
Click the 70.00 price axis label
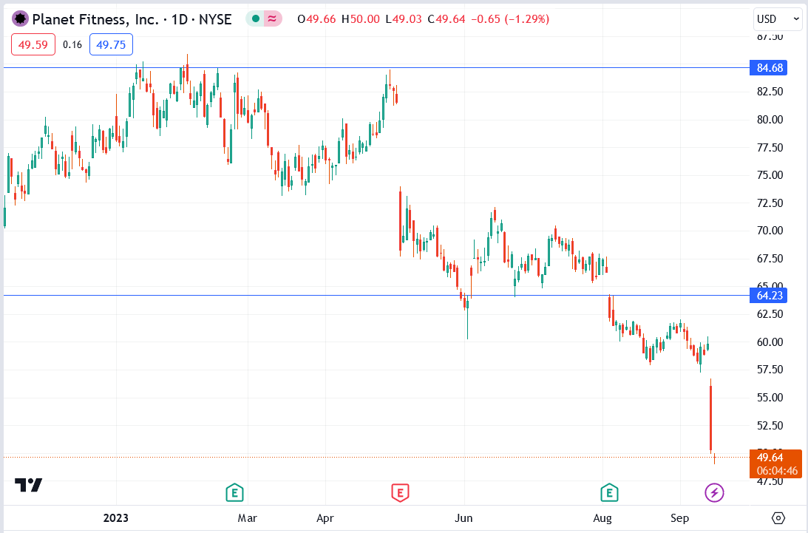pos(770,231)
